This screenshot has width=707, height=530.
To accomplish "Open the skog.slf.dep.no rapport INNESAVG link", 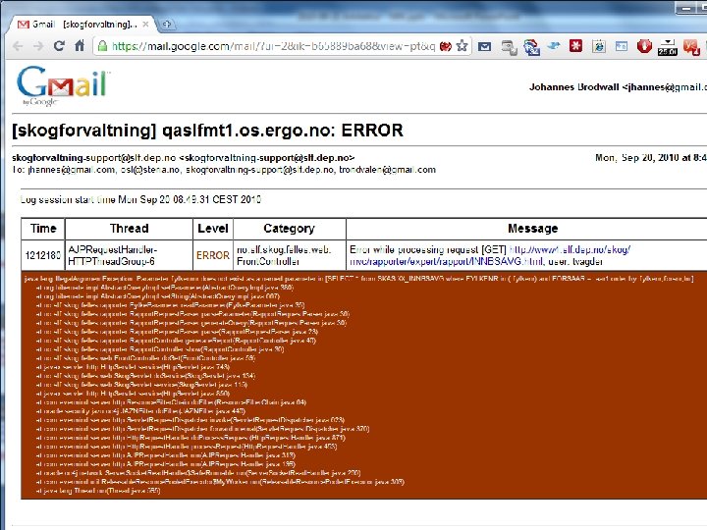I will pyautogui.click(x=490, y=255).
